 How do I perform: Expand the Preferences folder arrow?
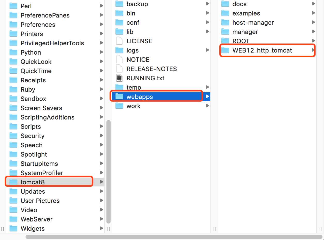(x=102, y=24)
